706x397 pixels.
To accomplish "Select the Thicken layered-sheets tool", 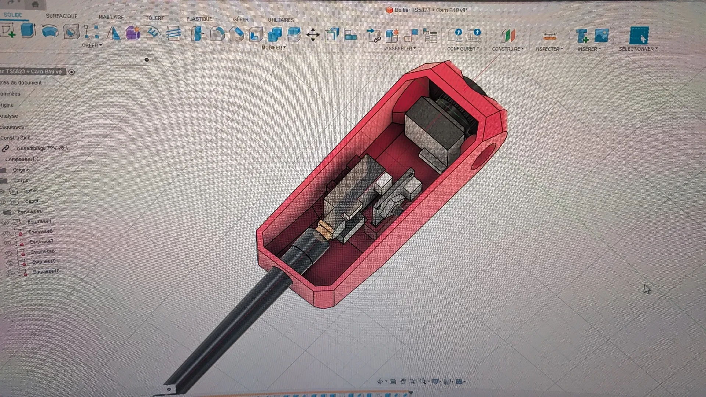I will tap(173, 33).
